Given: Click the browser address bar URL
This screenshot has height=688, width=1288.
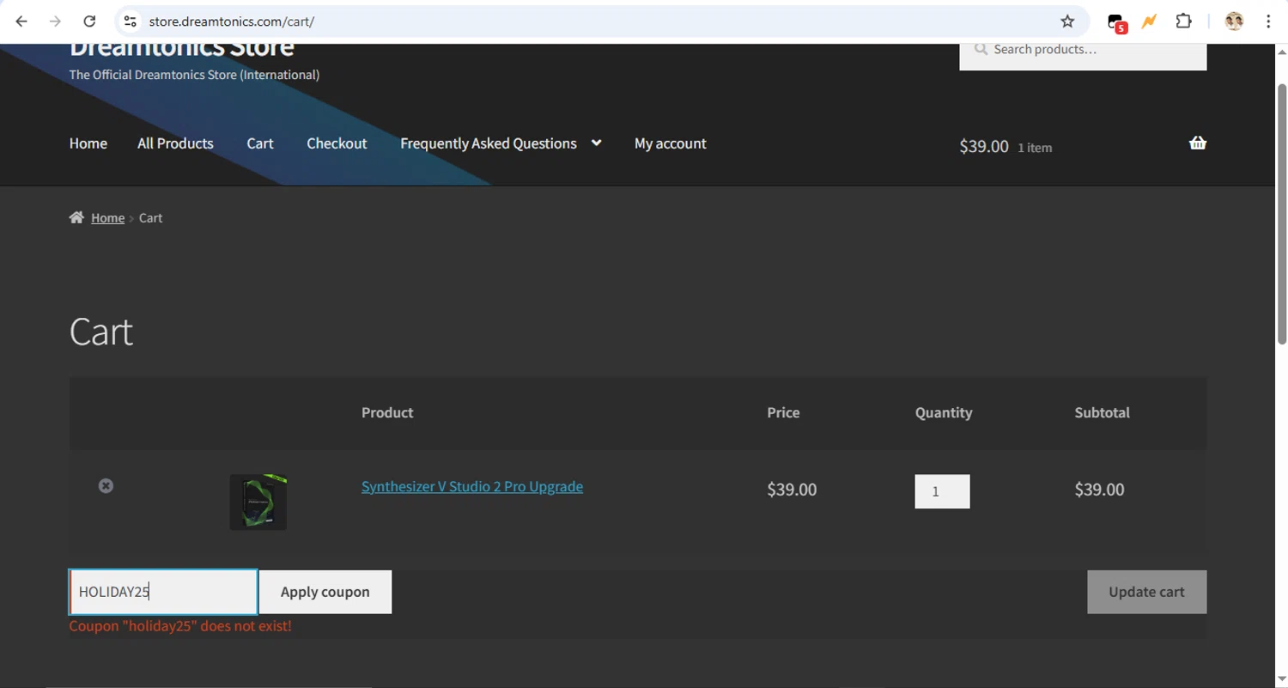Looking at the screenshot, I should (x=232, y=21).
